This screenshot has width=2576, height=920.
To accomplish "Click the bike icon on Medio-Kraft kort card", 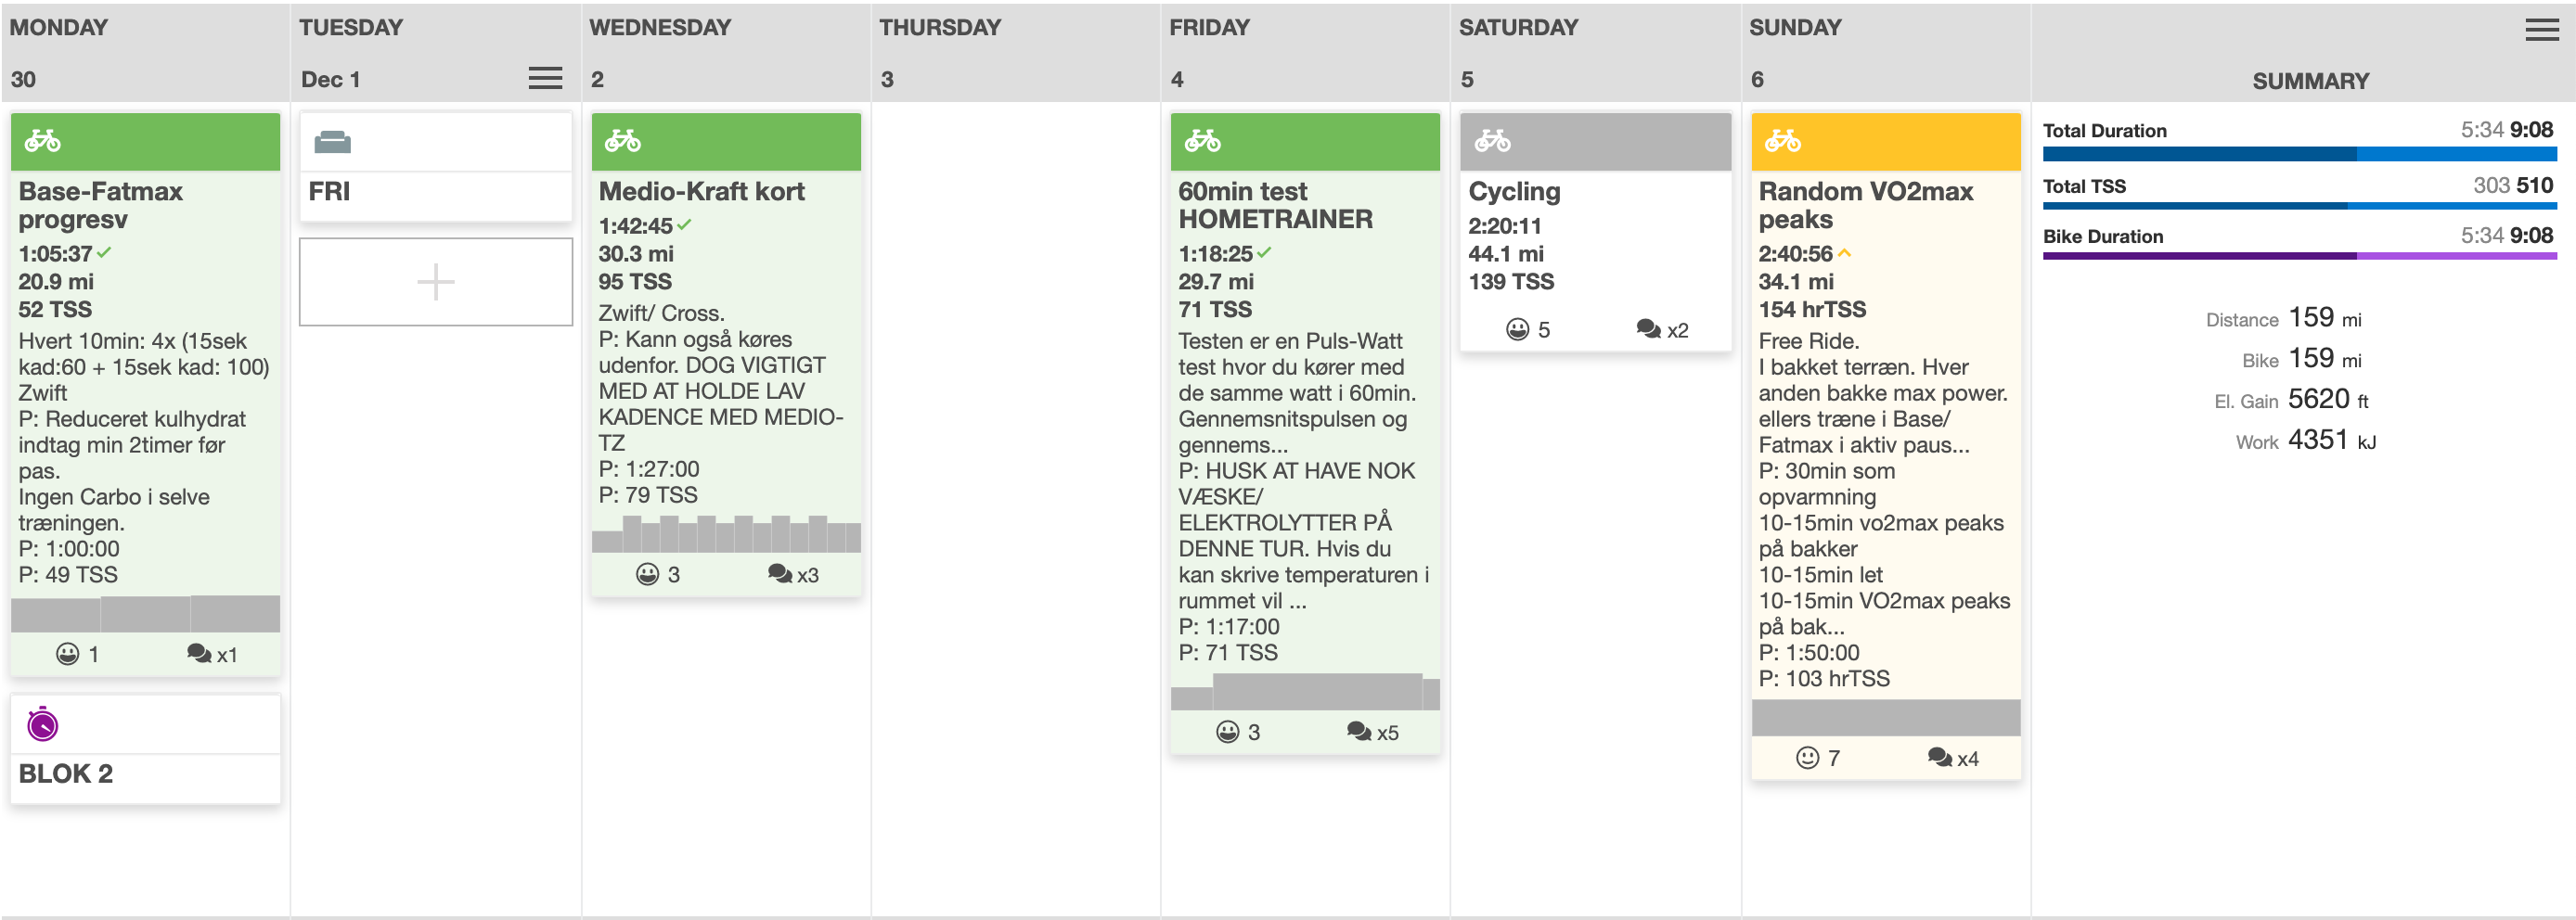I will 622,141.
